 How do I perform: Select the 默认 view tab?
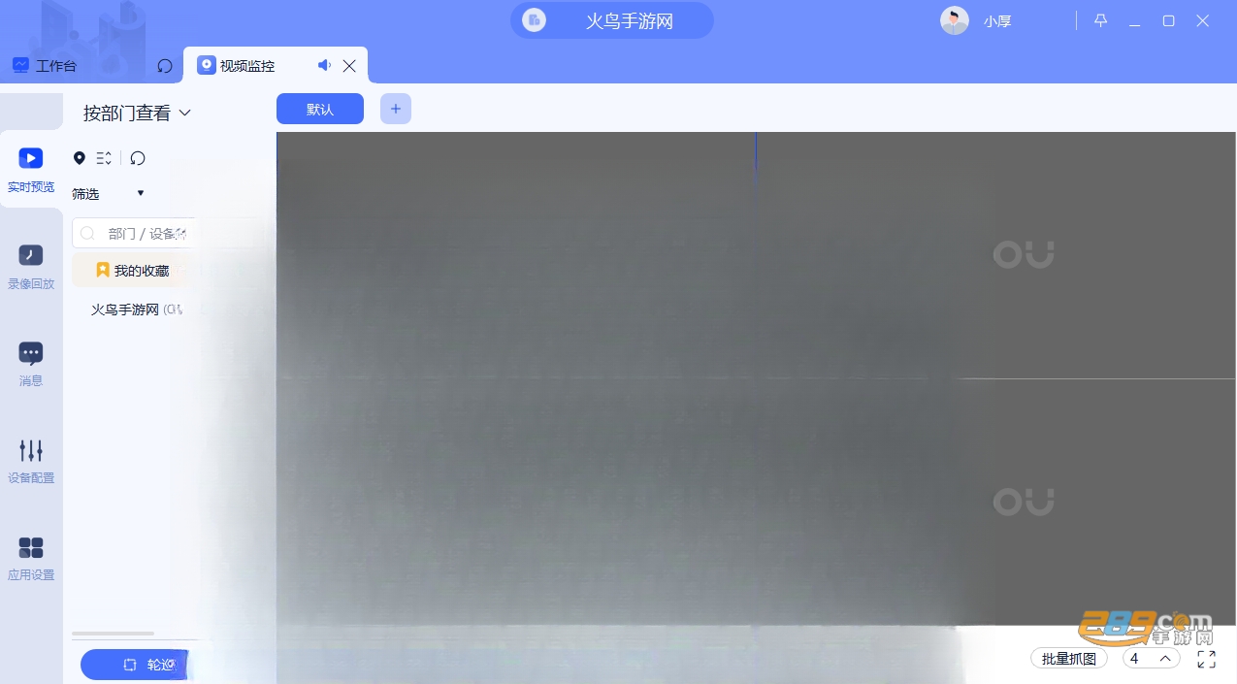320,109
